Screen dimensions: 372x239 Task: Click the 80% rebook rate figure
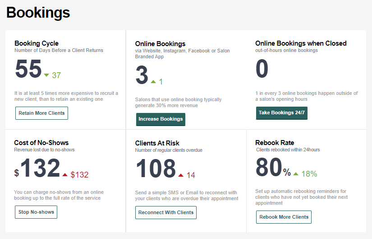click(x=273, y=167)
